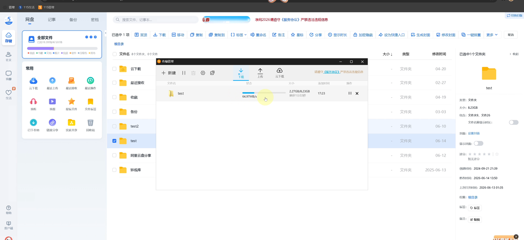Switch to 备份 tab

(x=73, y=20)
